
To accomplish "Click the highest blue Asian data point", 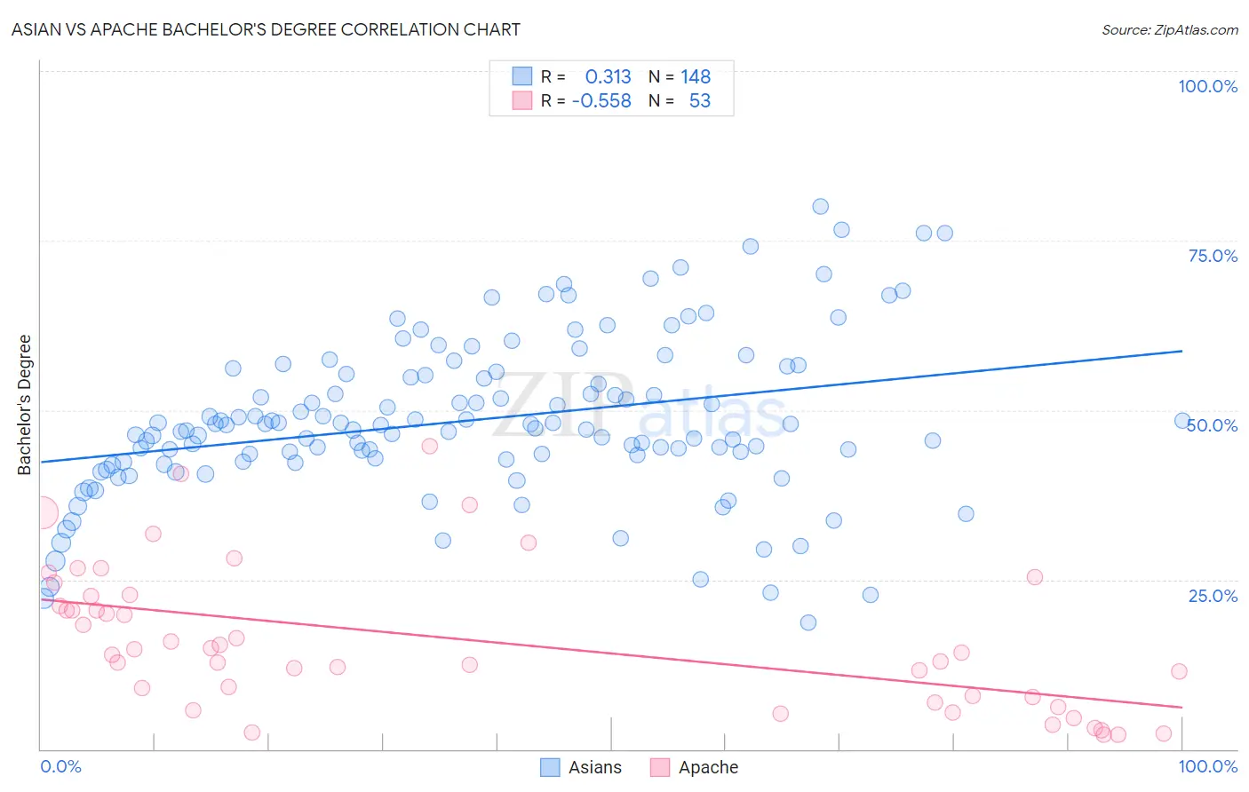I will 820,206.
